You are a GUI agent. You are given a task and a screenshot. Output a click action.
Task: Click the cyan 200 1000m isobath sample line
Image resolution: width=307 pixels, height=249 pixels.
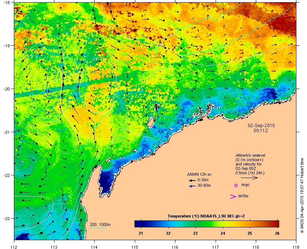98,228
